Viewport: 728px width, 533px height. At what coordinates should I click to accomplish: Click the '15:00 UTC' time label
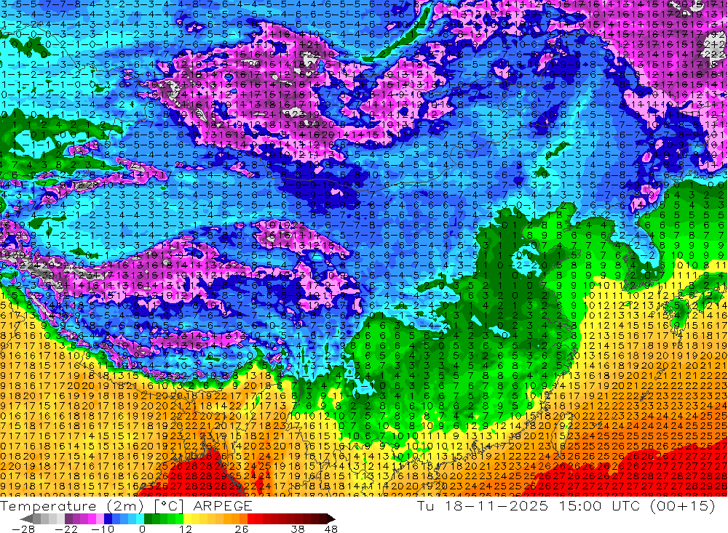coord(599,506)
